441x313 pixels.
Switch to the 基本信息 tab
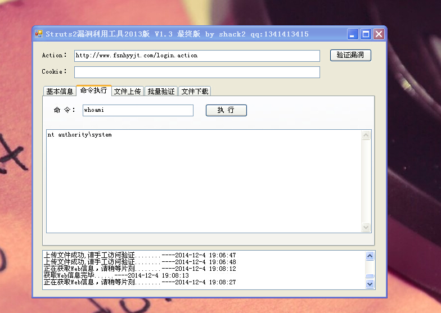(60, 91)
